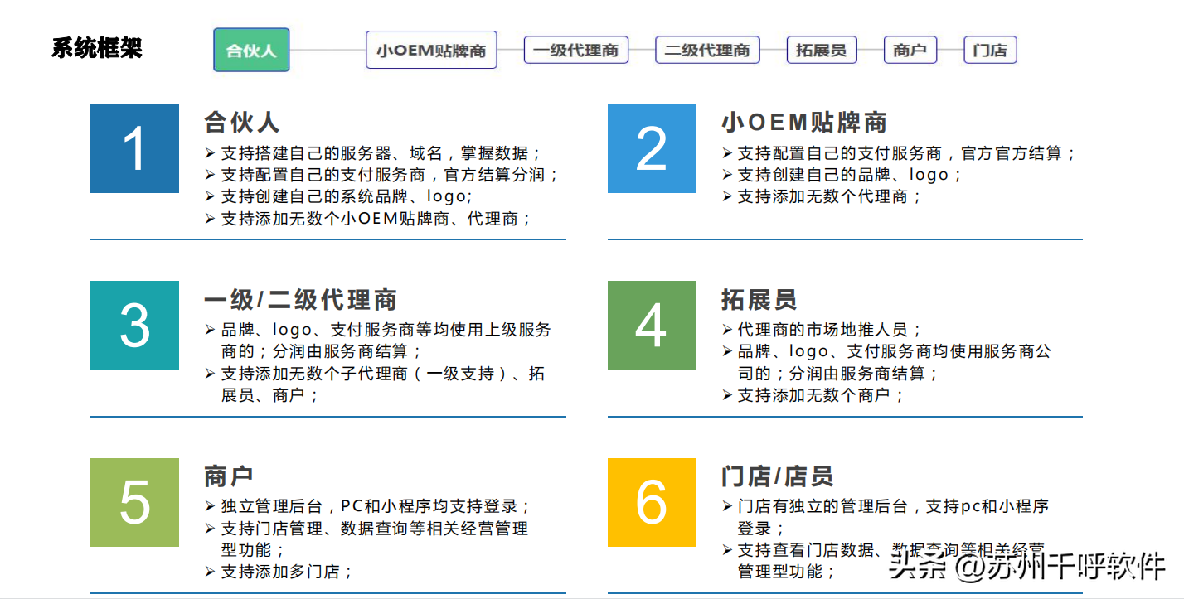Click the 合伙人 section heading
Screen dimensions: 1184x599
[242, 123]
